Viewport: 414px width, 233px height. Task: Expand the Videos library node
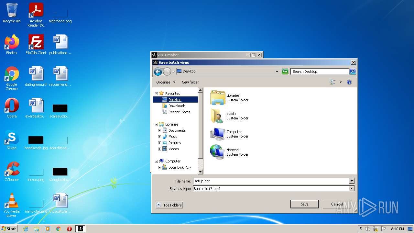(159, 149)
